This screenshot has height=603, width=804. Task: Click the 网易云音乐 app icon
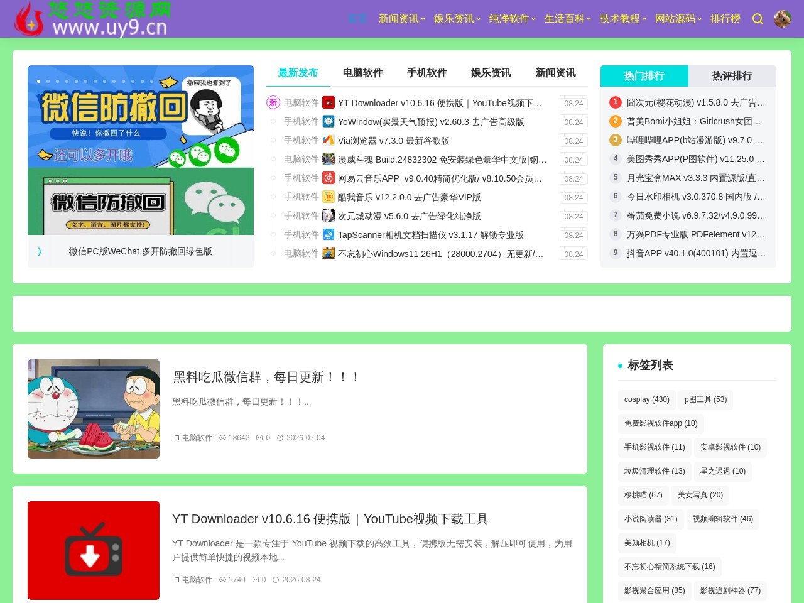[x=329, y=178]
